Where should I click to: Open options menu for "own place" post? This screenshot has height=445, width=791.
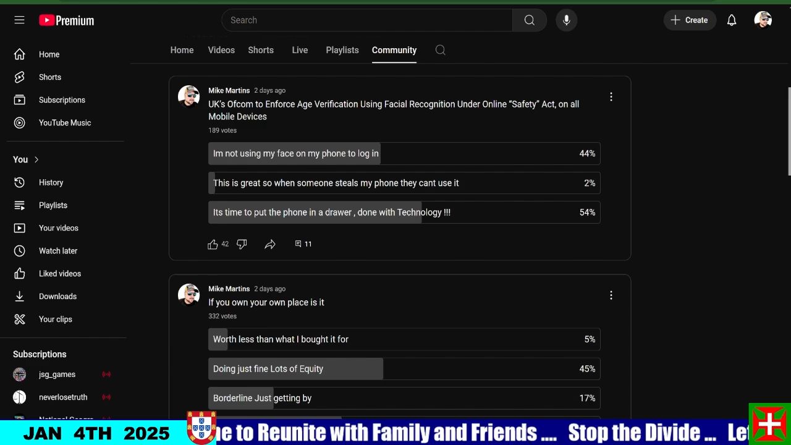click(611, 295)
